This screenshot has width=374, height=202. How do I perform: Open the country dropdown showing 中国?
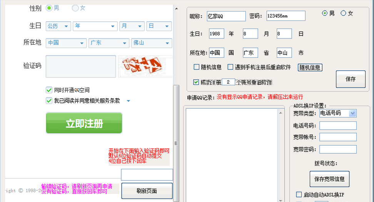click(x=66, y=43)
